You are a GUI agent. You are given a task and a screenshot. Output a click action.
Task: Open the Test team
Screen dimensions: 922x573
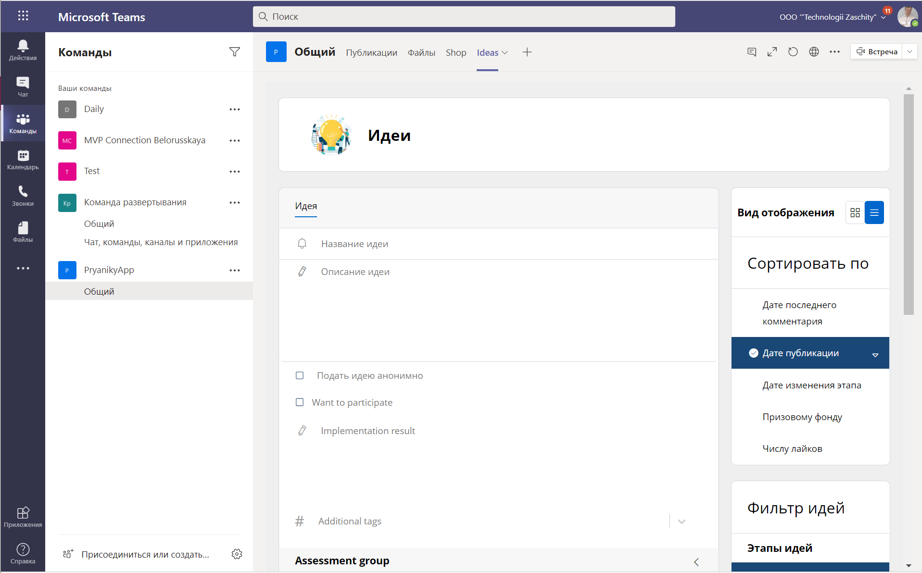92,171
